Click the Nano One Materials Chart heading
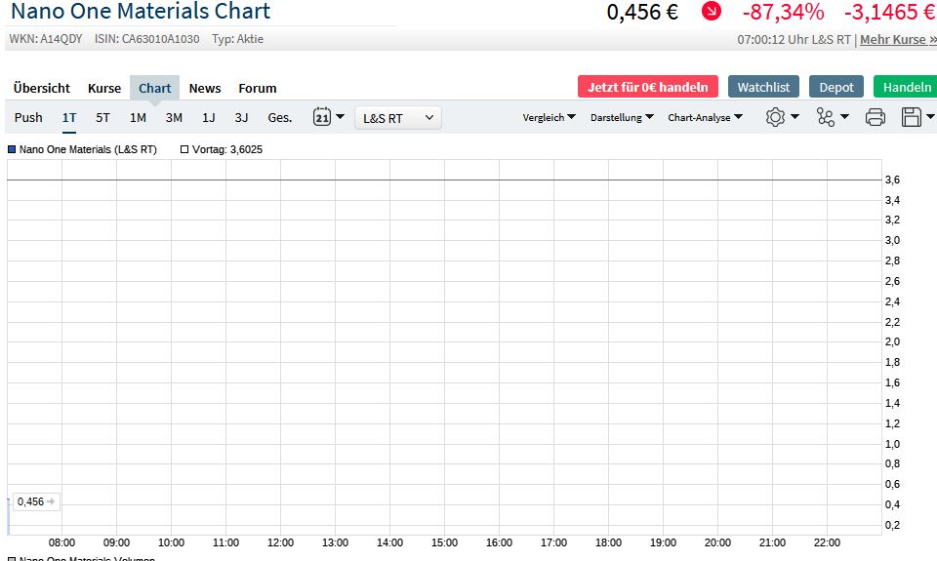This screenshot has width=937, height=561. pyautogui.click(x=141, y=11)
